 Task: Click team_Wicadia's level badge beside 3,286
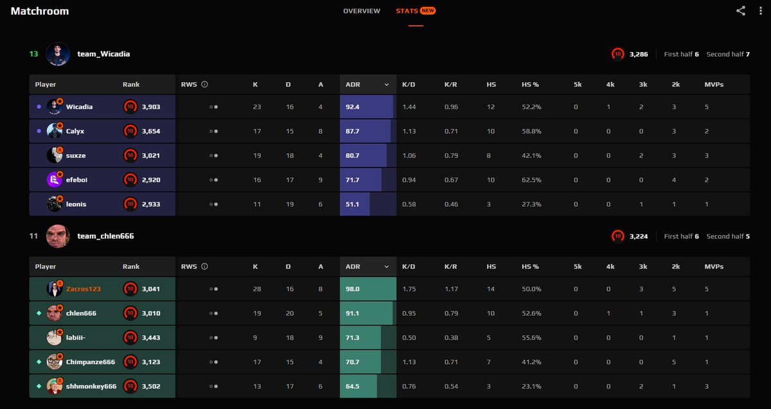click(617, 54)
